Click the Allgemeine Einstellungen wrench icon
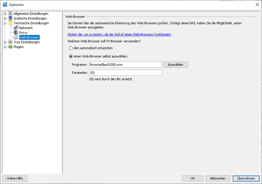Viewport: 262px width, 184px height. pos(10,14)
